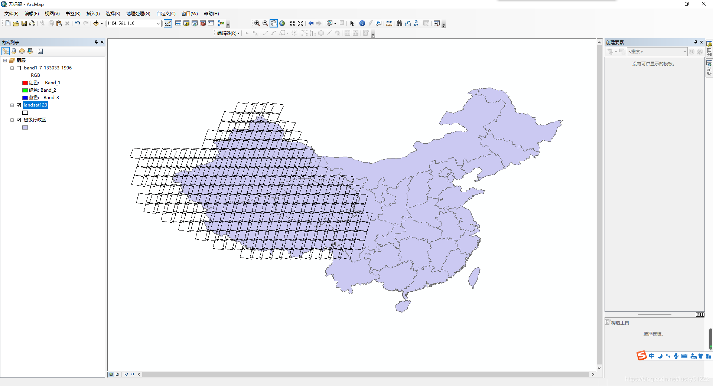713x386 pixels.
Task: Click the Fixed Zoom In arrows icon
Action: point(292,23)
